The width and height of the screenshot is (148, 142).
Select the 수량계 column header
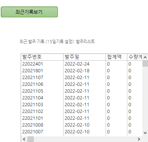point(135,57)
